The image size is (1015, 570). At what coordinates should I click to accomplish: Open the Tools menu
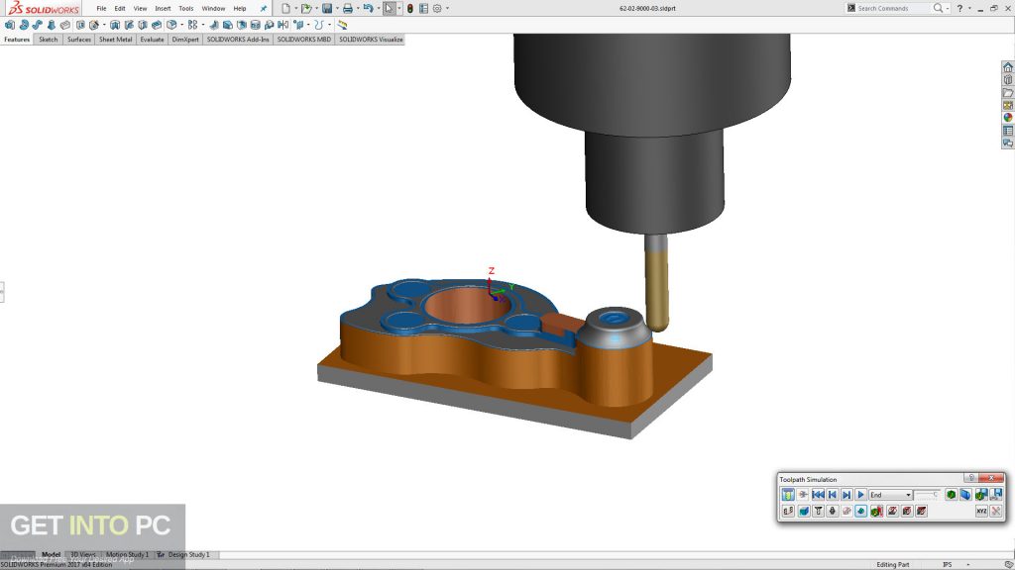click(x=185, y=8)
